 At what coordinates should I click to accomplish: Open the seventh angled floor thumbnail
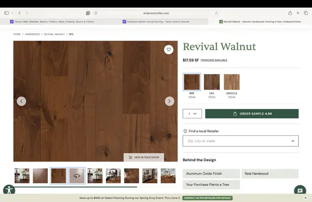coord(132,176)
